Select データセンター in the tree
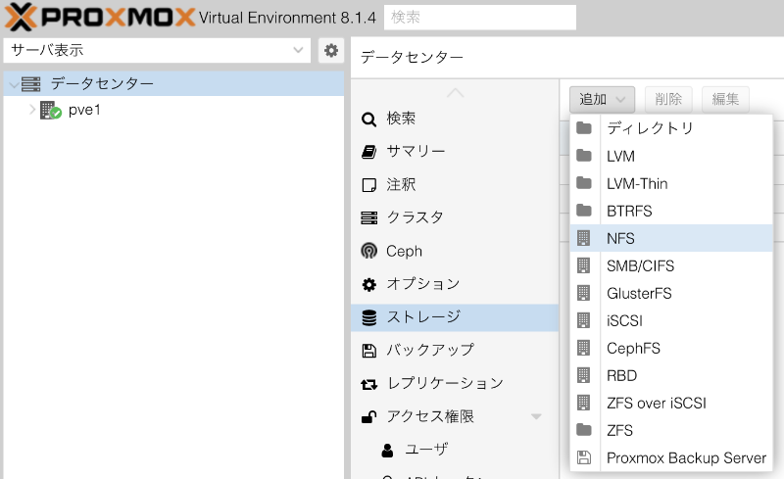This screenshot has width=784, height=479. tap(102, 84)
